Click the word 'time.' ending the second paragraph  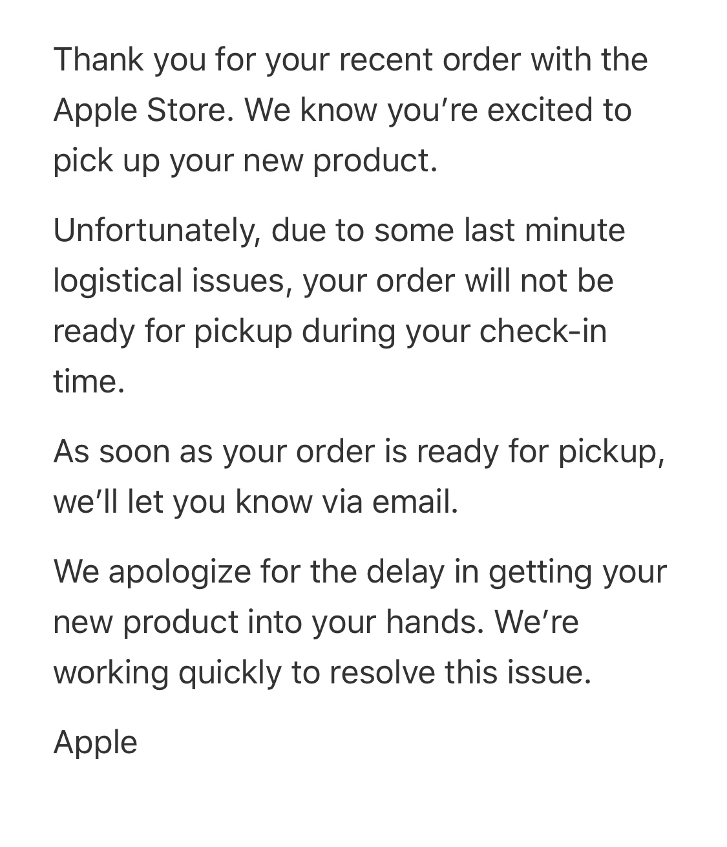point(89,381)
